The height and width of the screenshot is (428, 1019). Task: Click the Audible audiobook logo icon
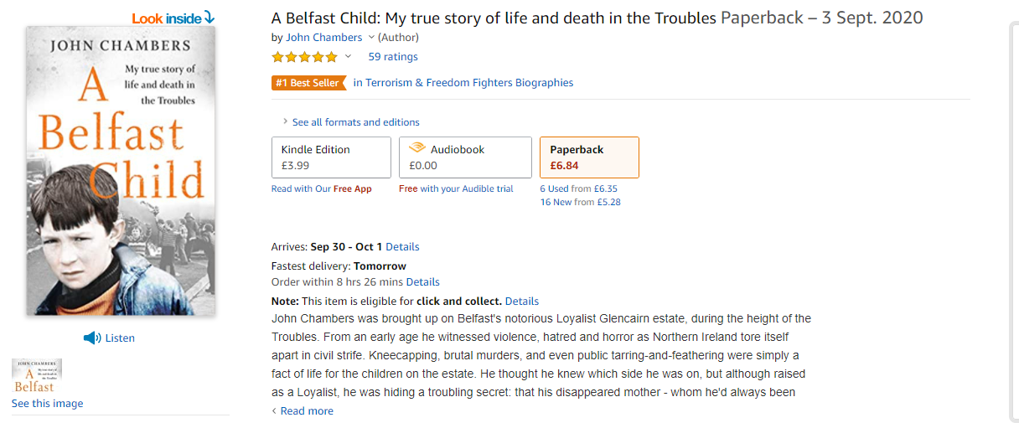coord(416,148)
